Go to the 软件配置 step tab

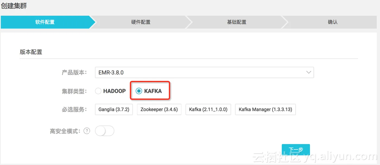click(45, 22)
